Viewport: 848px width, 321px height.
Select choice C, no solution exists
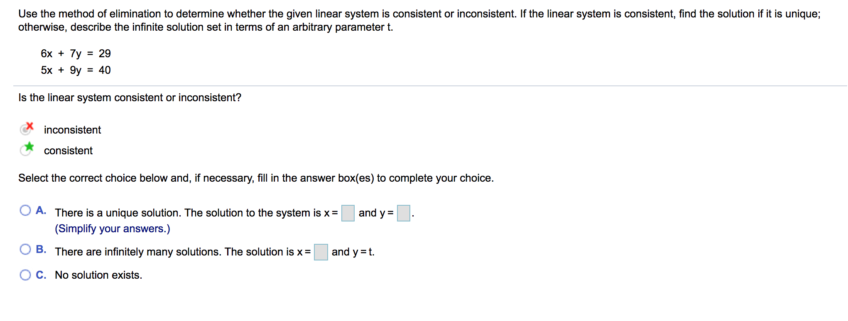coord(25,274)
